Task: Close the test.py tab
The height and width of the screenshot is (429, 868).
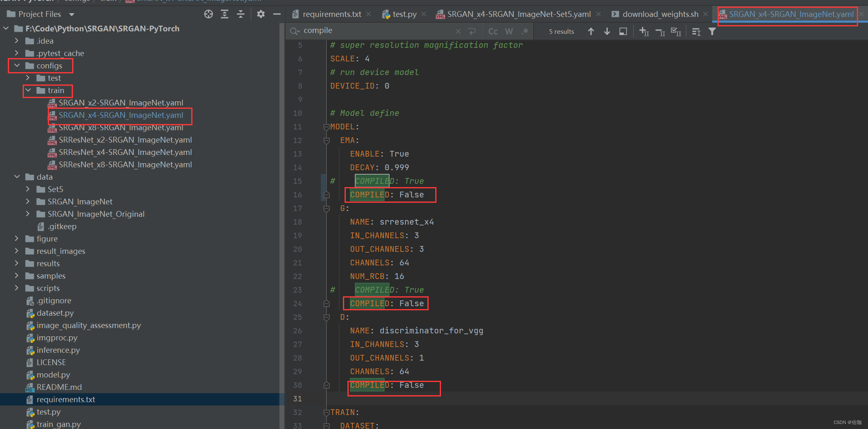Action: 424,14
